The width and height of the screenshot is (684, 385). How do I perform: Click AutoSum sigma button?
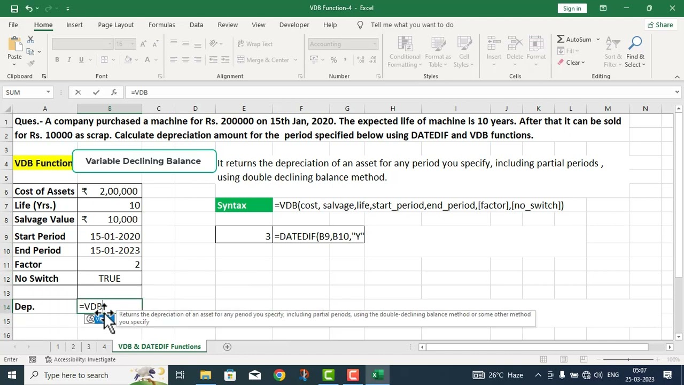click(574, 40)
